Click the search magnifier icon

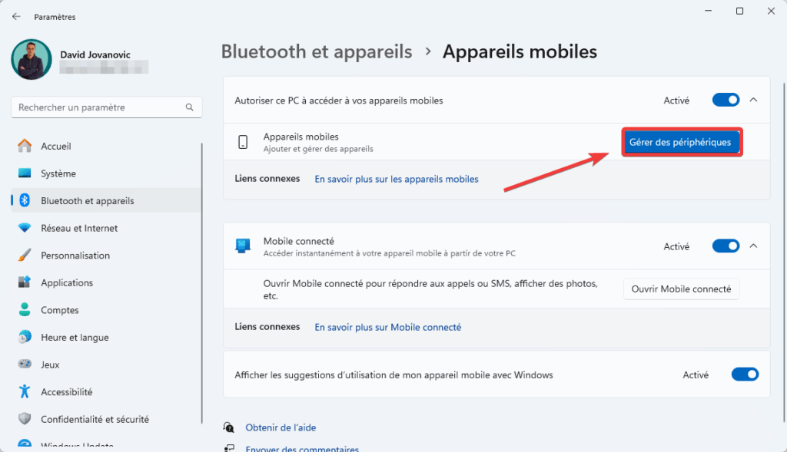(x=189, y=107)
